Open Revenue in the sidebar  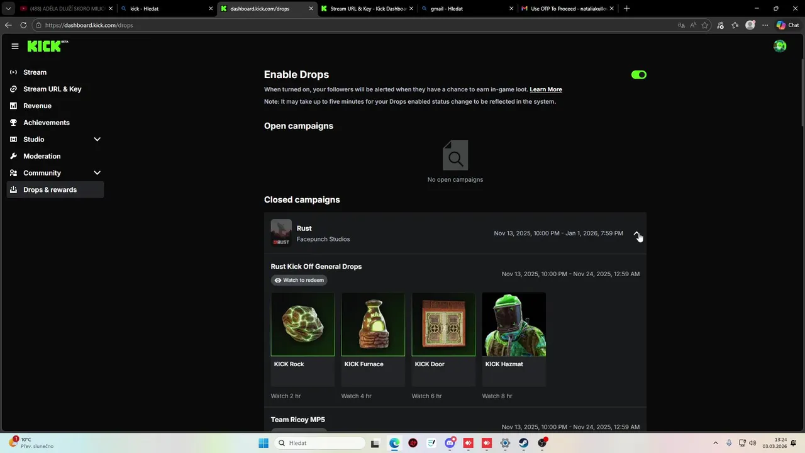(x=55, y=106)
